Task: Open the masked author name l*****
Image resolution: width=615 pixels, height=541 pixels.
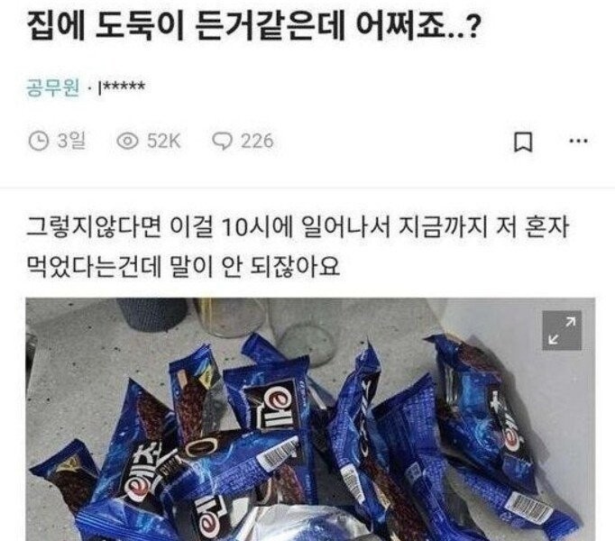Action: (121, 87)
